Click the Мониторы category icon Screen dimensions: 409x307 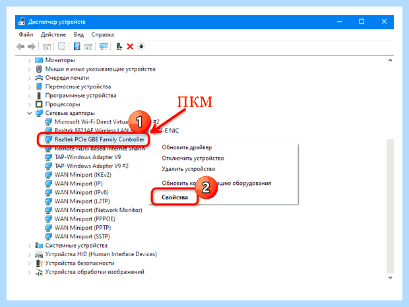click(x=39, y=60)
